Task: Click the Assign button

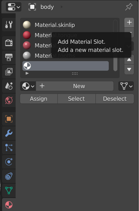Action: pos(39,99)
